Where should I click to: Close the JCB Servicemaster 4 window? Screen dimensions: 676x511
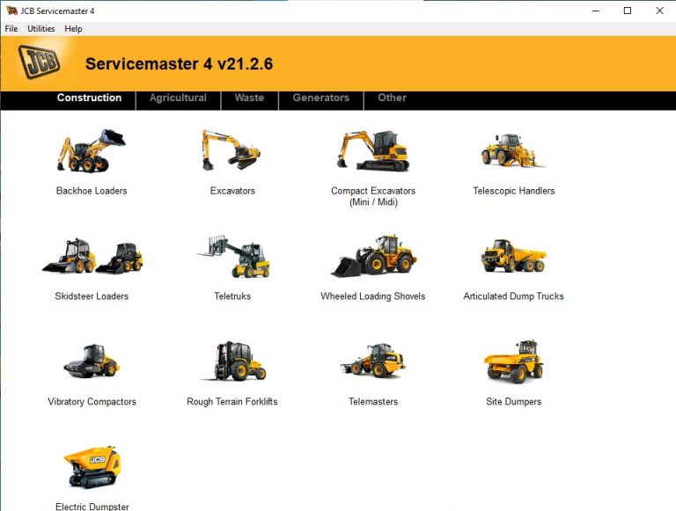click(659, 11)
